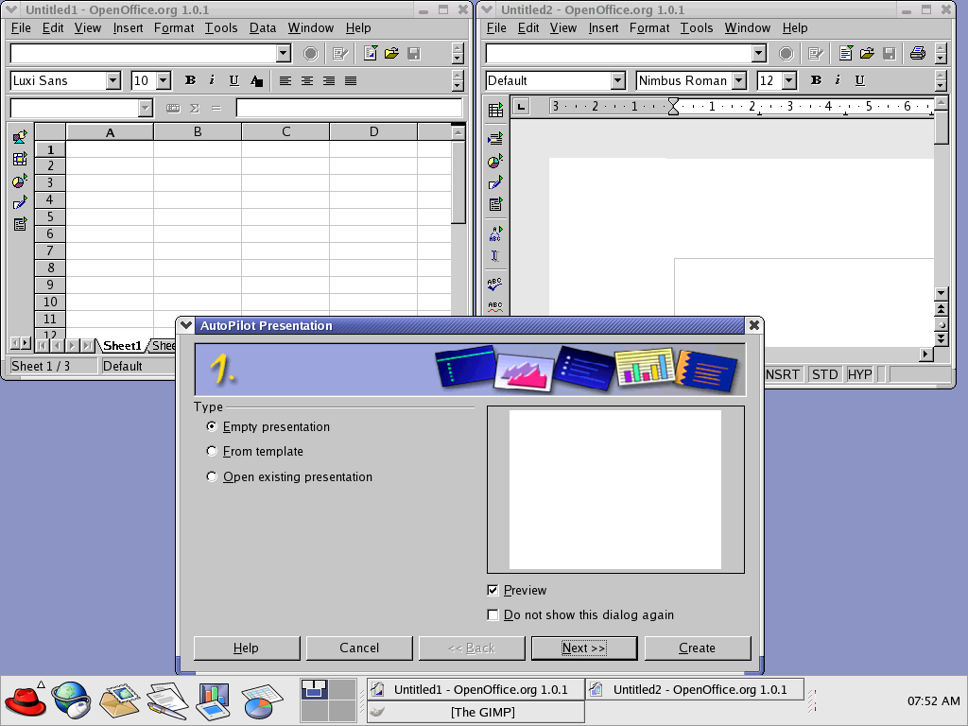Open AutoPilot Presentation window menu arrow
This screenshot has height=726, width=968.
(186, 325)
